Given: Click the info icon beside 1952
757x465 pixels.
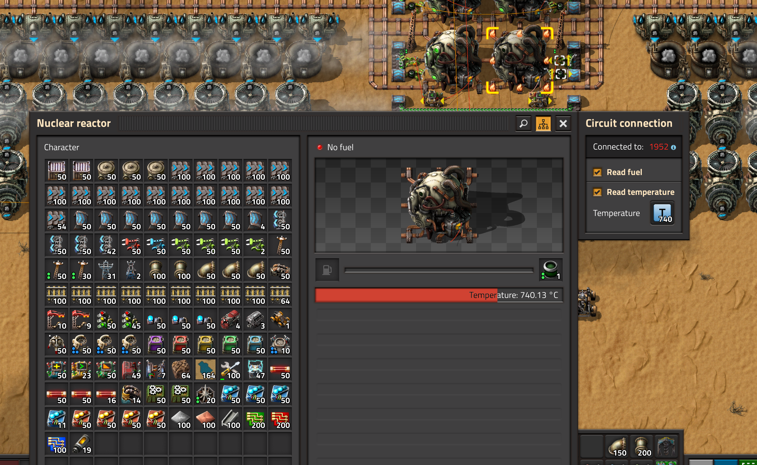Looking at the screenshot, I should pos(673,147).
